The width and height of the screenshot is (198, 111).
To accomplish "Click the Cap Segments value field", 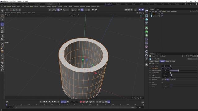I will pos(166,73).
